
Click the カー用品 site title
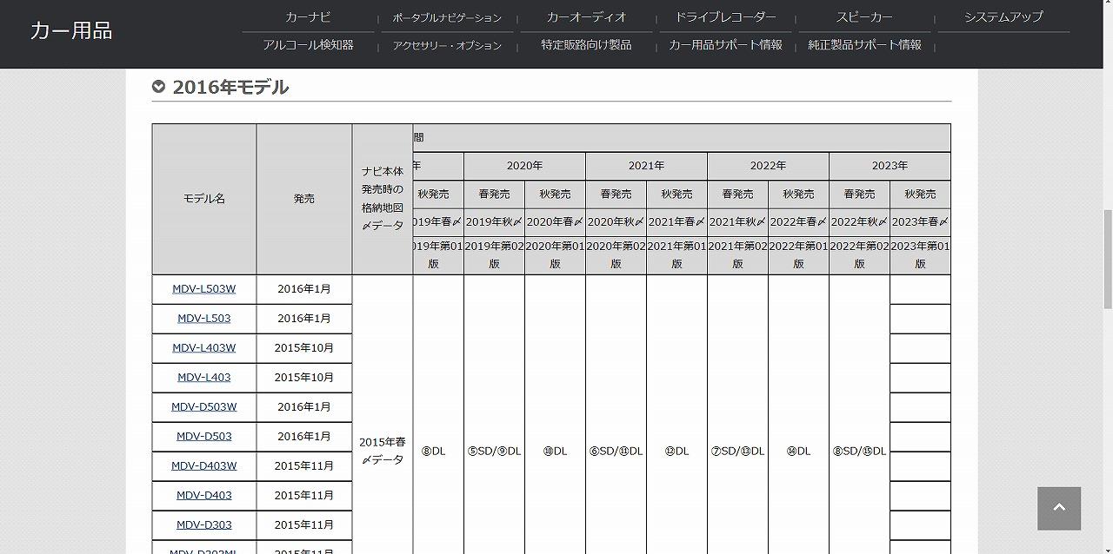71,31
